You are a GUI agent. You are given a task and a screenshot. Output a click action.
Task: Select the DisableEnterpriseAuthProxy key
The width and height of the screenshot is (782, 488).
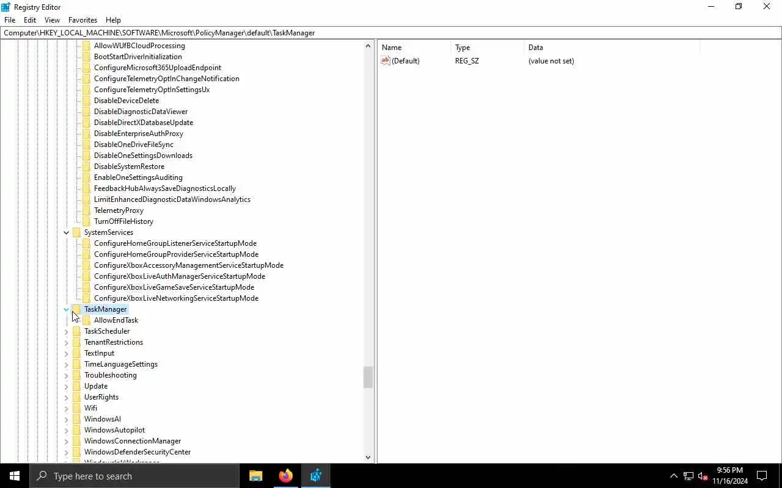(139, 134)
